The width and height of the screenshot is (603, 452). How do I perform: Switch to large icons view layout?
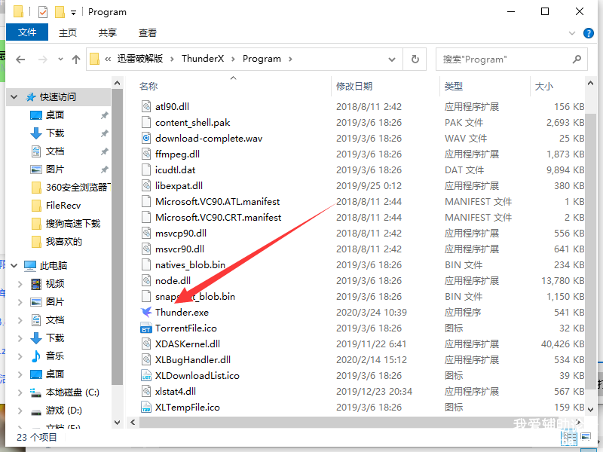(x=586, y=438)
